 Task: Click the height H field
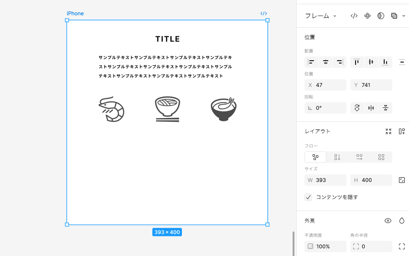point(371,180)
